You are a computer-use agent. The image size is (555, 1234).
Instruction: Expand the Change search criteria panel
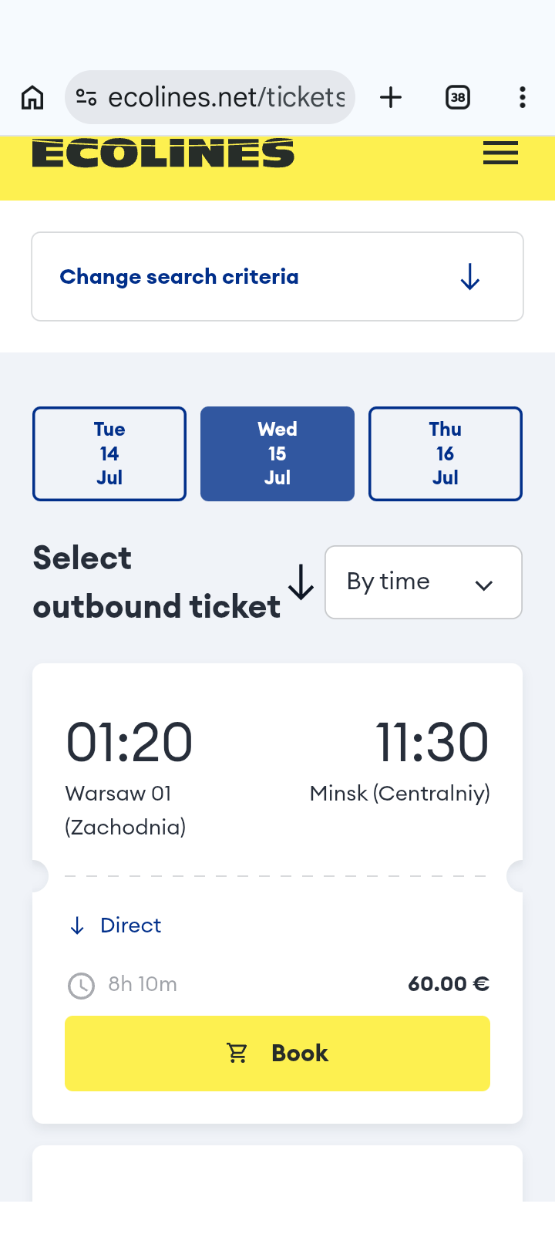click(277, 277)
